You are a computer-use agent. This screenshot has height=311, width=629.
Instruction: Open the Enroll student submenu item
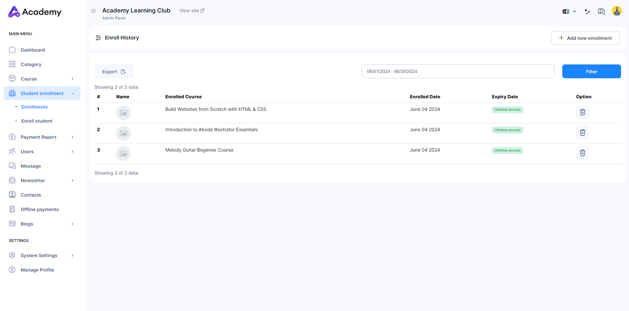pos(37,121)
